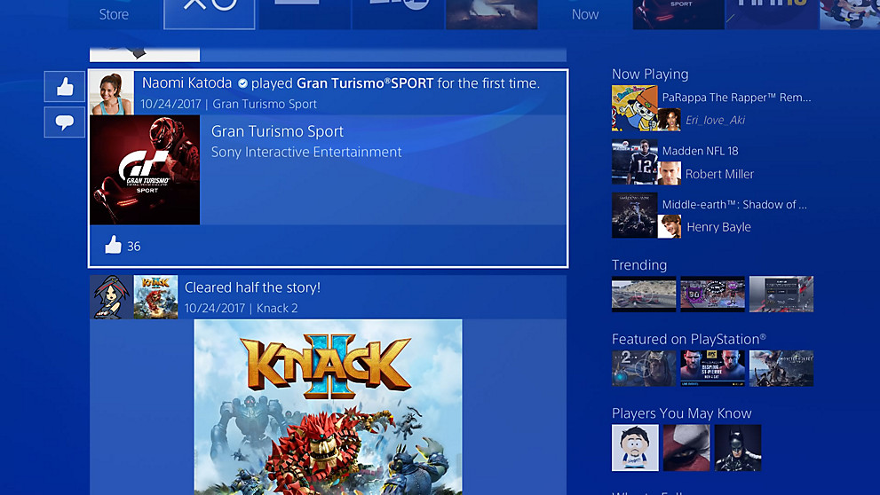880x495 pixels.
Task: Open Robert Miller's avatar
Action: pos(669,173)
